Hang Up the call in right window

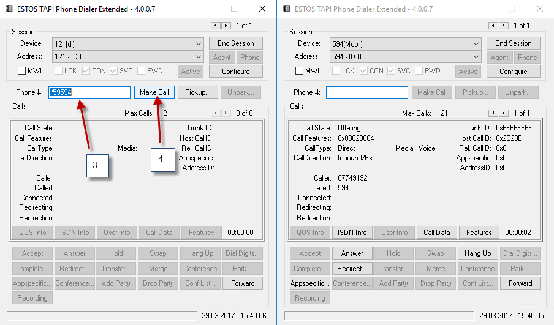pyautogui.click(x=477, y=253)
